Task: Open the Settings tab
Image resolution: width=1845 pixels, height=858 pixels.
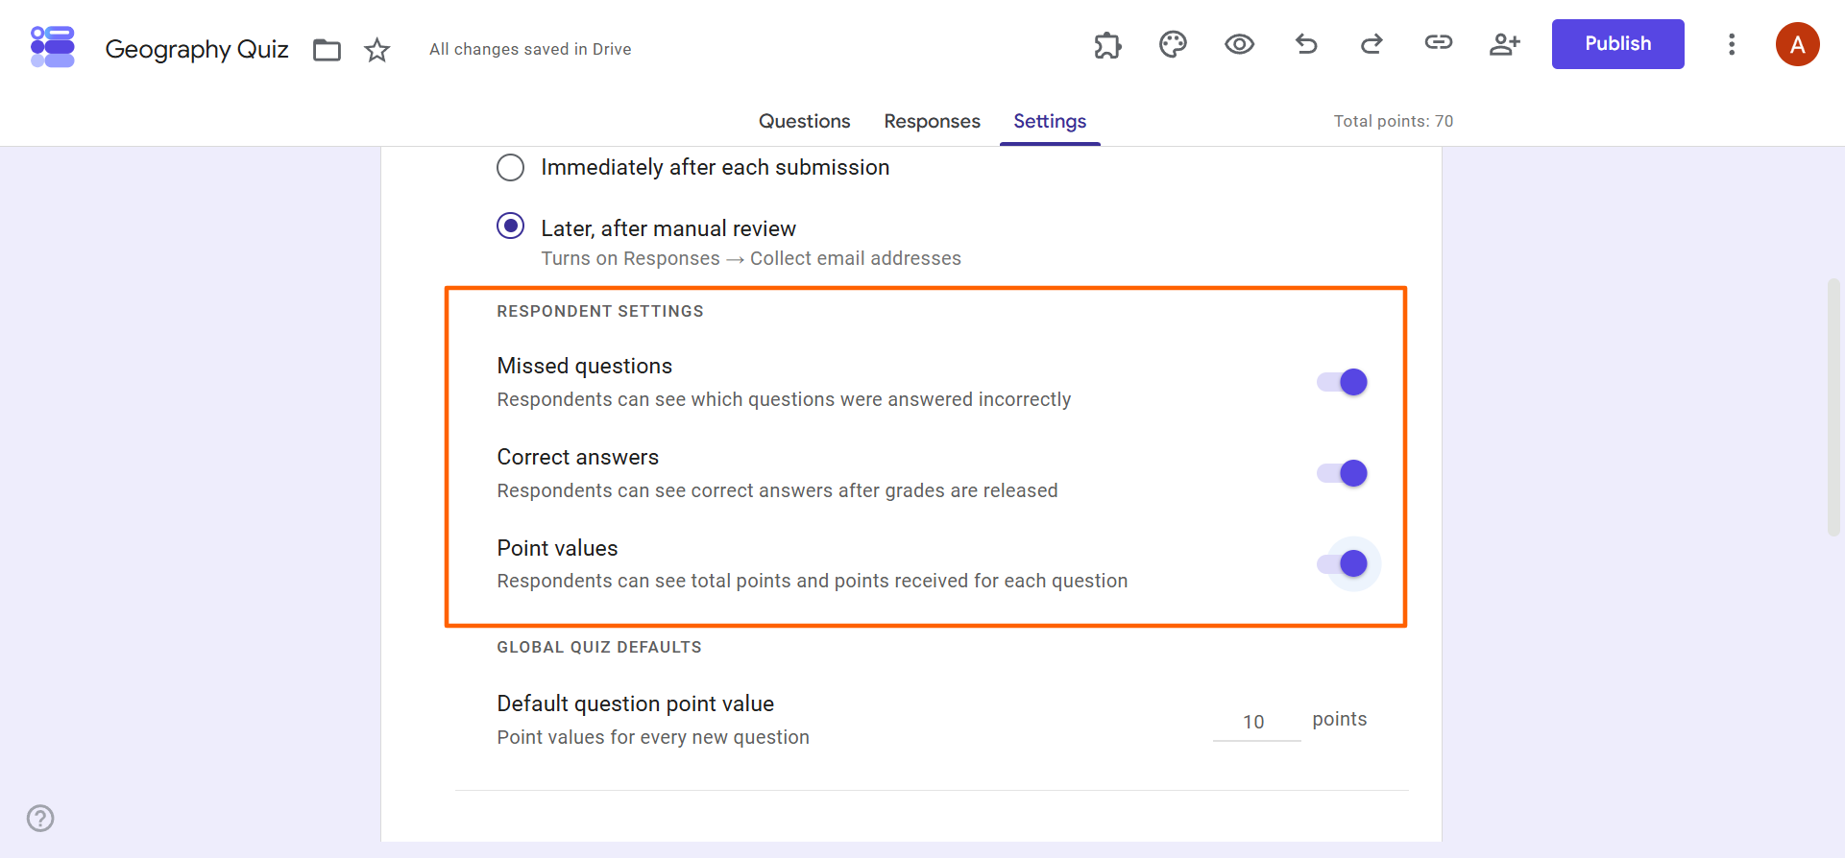Action: (1050, 122)
